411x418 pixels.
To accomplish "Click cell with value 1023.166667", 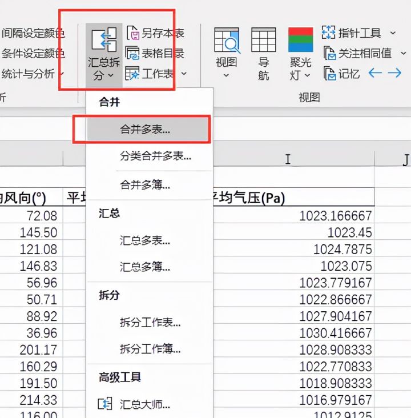I will coord(293,215).
